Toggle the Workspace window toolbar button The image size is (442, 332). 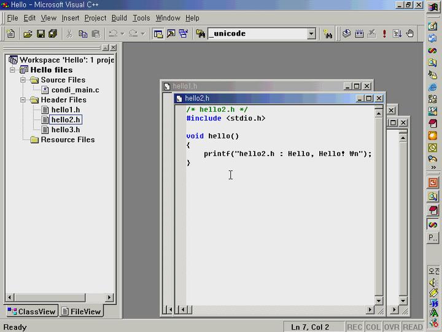pyautogui.click(x=158, y=34)
